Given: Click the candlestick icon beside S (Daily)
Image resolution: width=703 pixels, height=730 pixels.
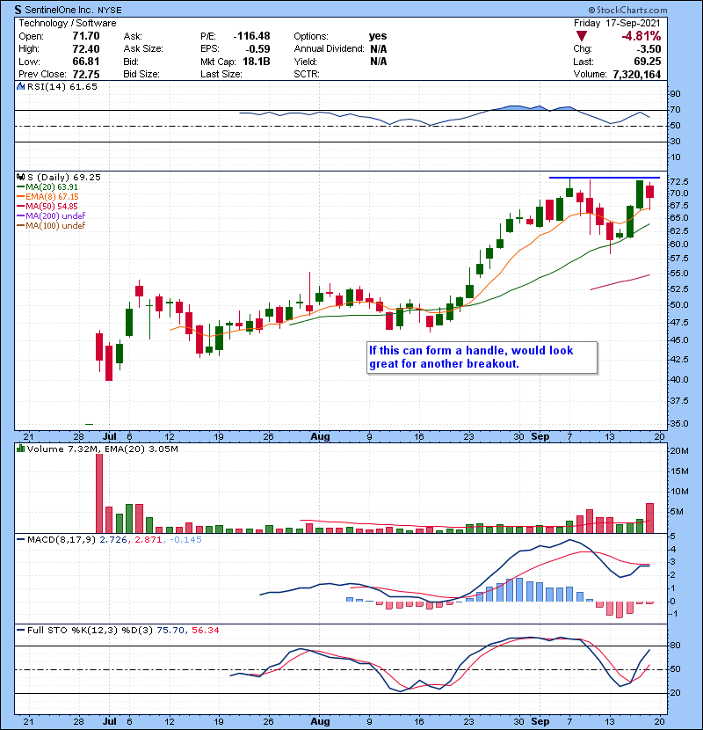Looking at the screenshot, I should (x=21, y=177).
